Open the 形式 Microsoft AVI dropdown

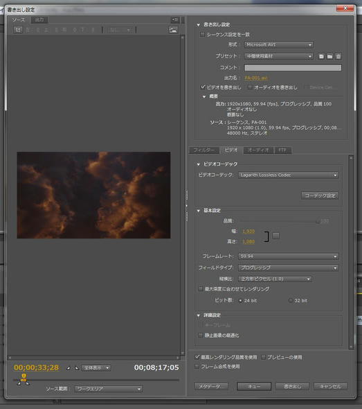(278, 45)
